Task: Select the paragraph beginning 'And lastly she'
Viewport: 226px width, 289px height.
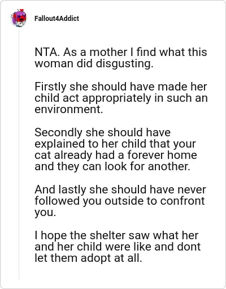Action: 120,201
